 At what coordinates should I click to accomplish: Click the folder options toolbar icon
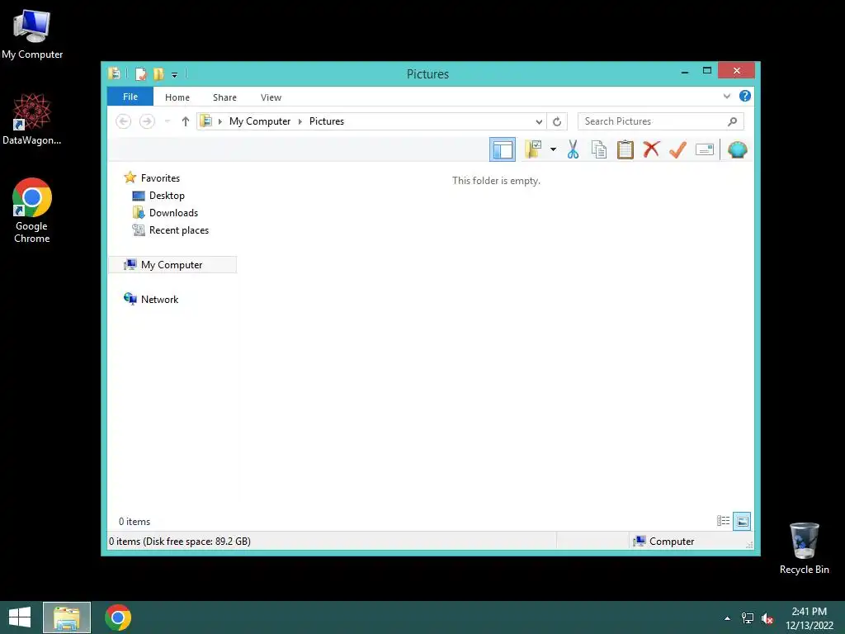click(x=533, y=149)
